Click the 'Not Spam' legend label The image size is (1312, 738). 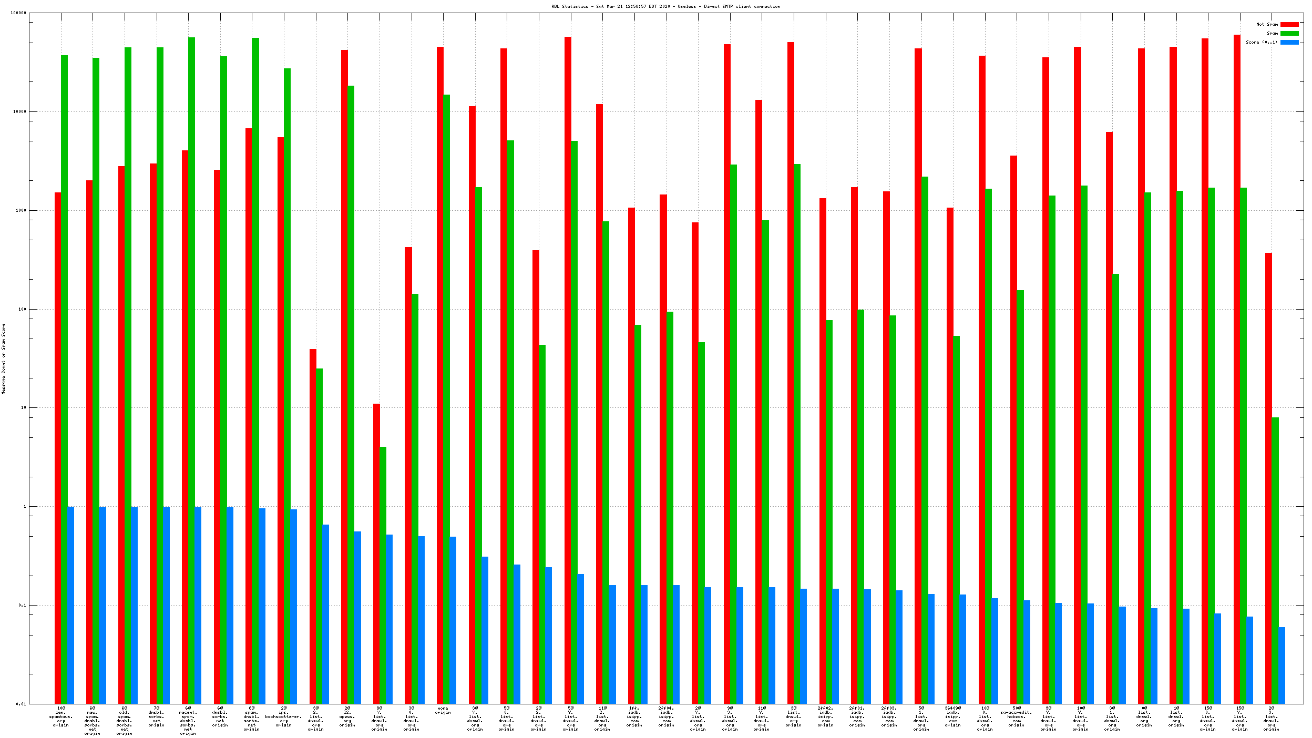[x=1266, y=24]
